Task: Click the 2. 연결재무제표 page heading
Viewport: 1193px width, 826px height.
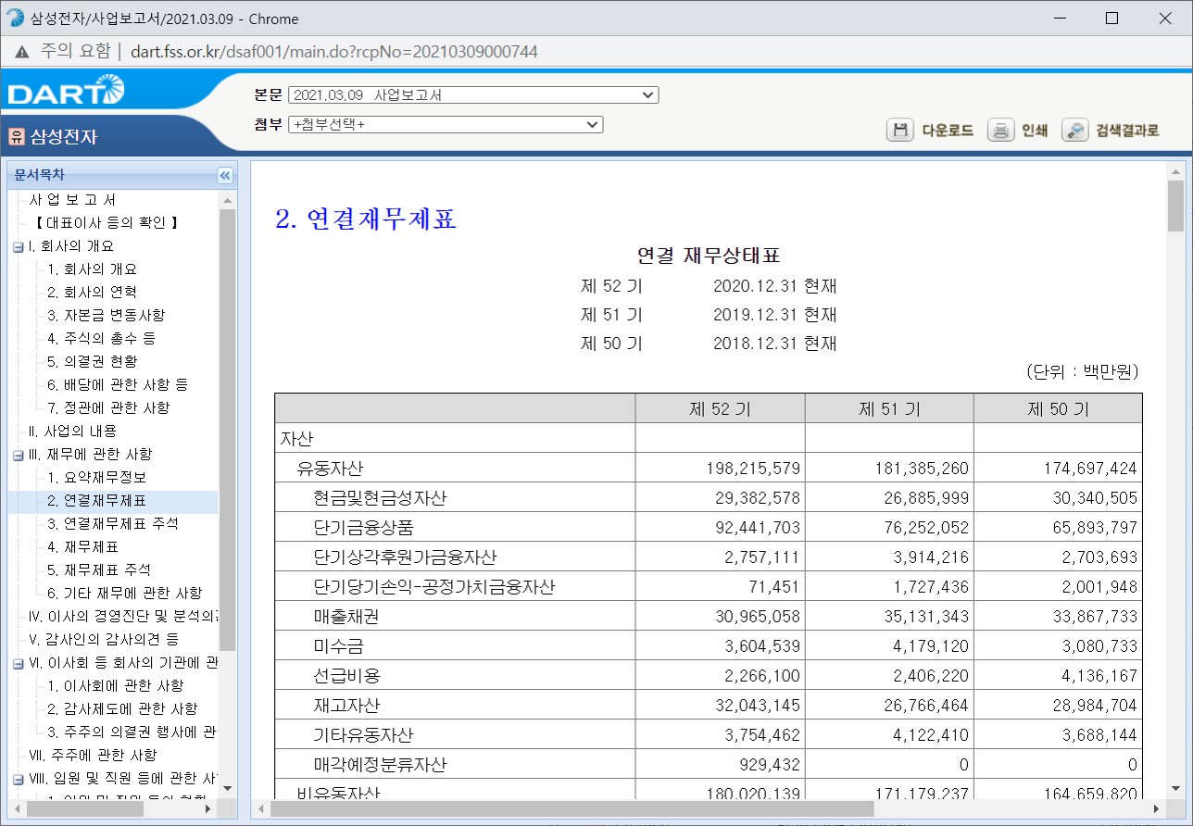Action: [366, 219]
